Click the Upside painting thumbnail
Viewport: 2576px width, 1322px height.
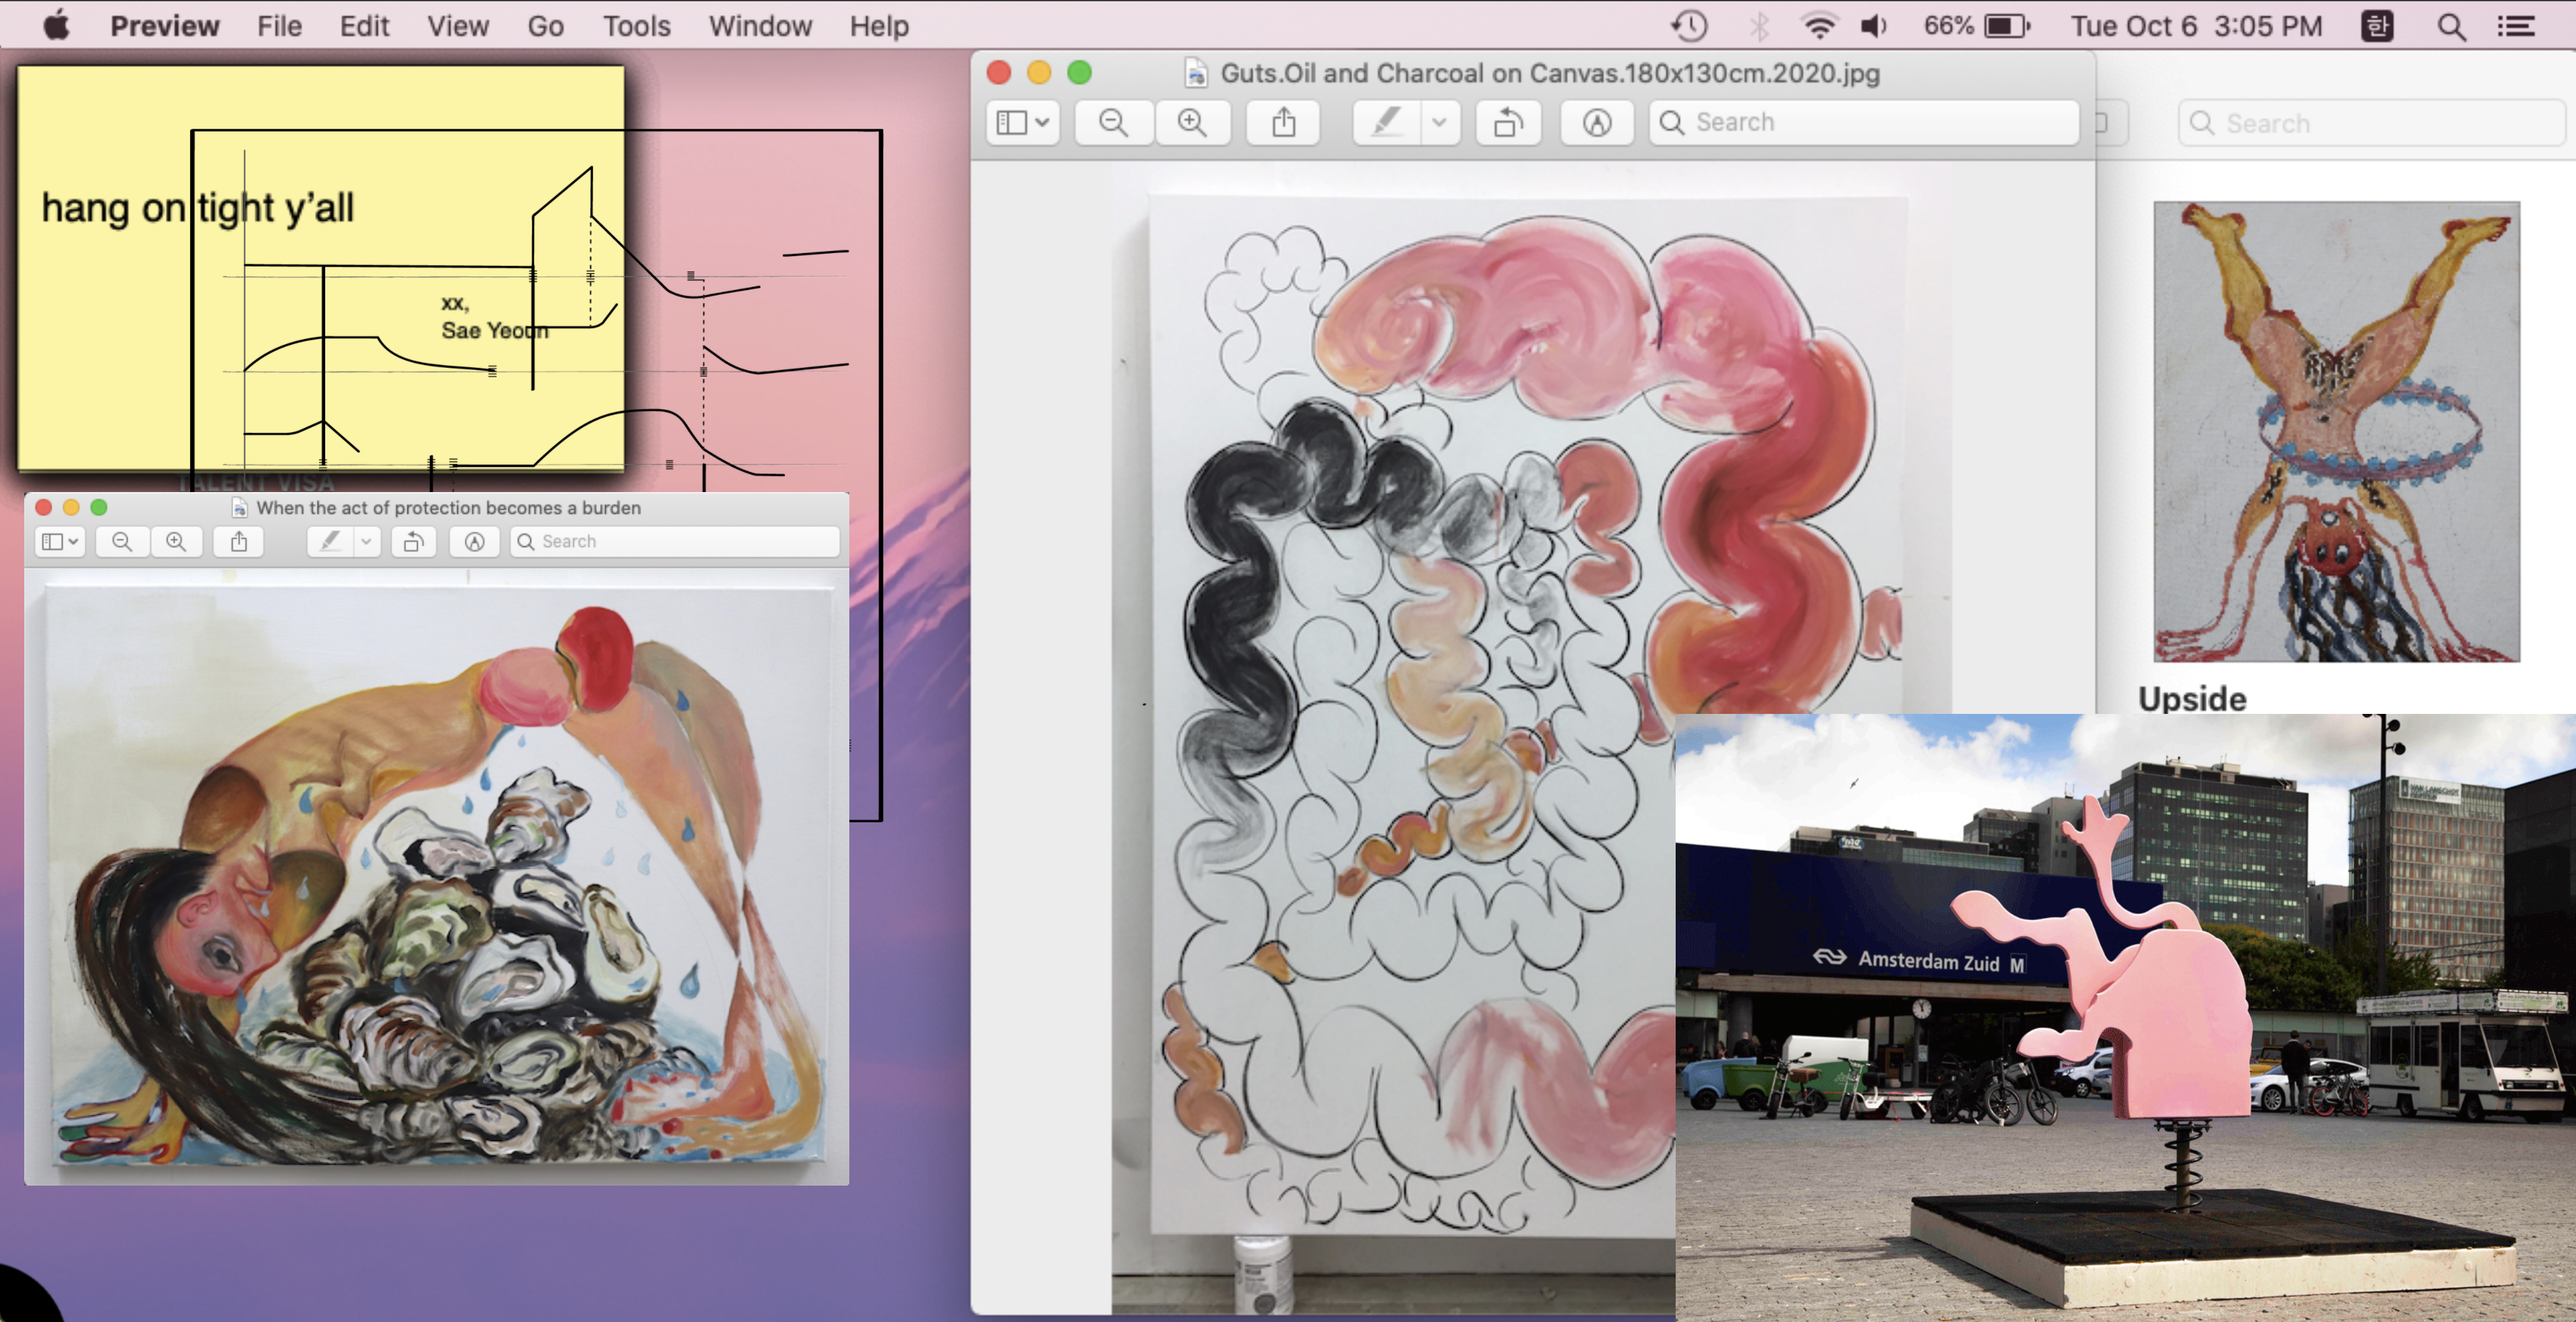click(x=2336, y=431)
